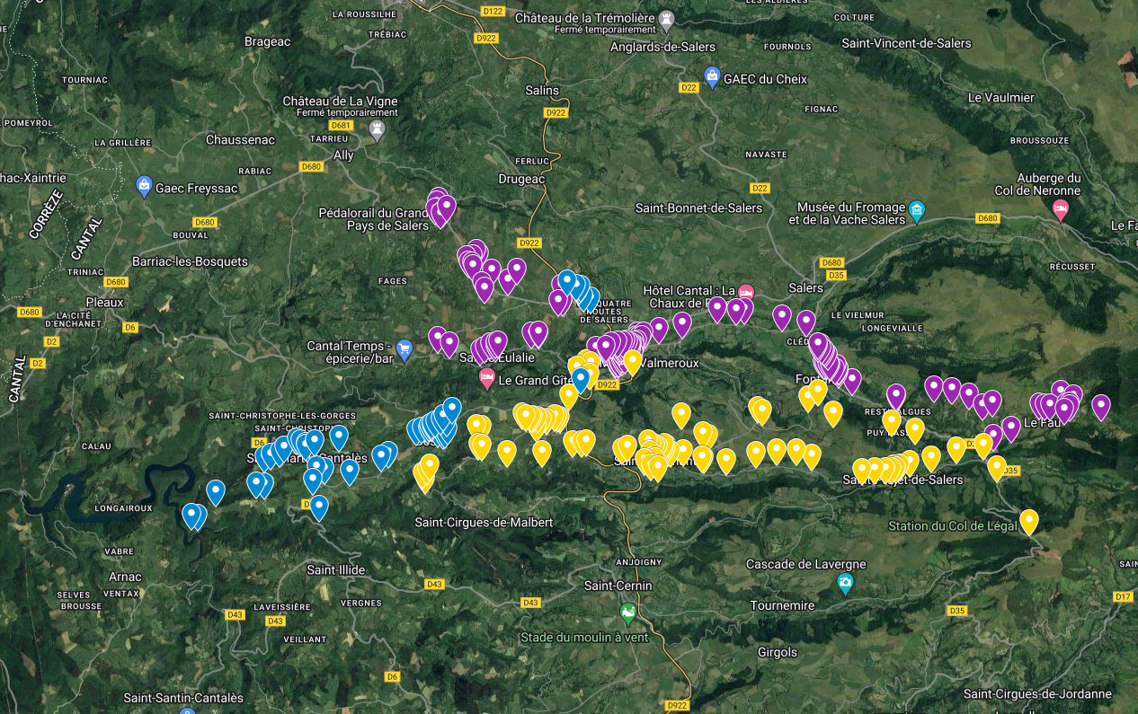Click the Saint-Santin-Cantalès label
This screenshot has height=714, width=1138.
[x=183, y=698]
